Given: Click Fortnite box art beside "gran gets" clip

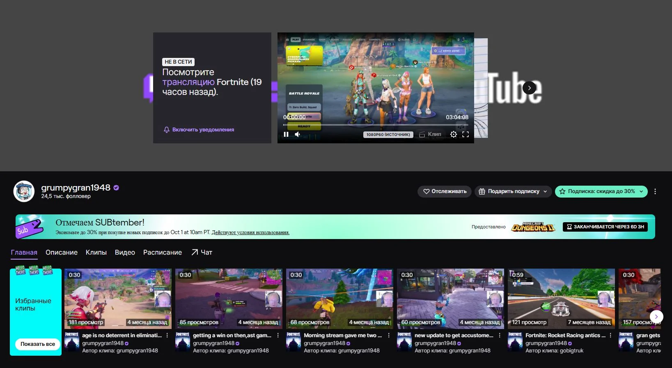Looking at the screenshot, I should pyautogui.click(x=626, y=342).
